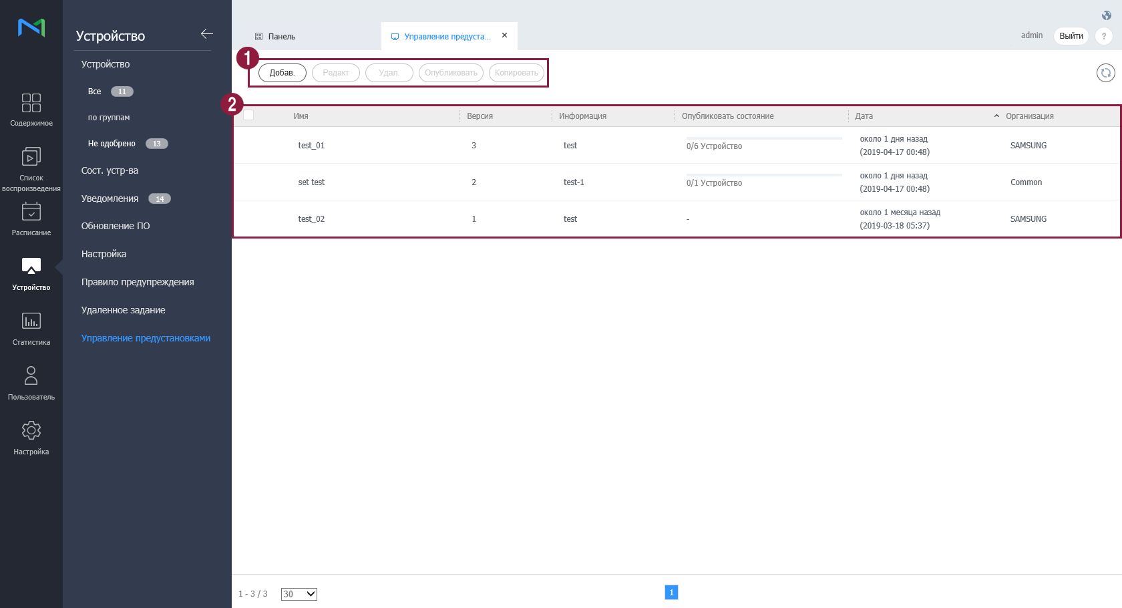Select page 1 in pagination
1122x608 pixels.
[671, 593]
